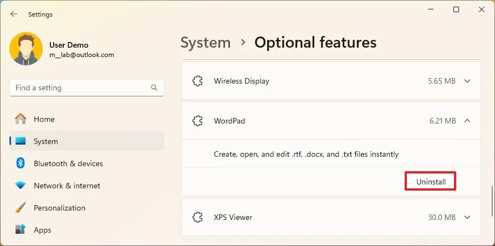Click the vertical scrollbar thumb
The image size is (495, 246).
click(x=492, y=201)
